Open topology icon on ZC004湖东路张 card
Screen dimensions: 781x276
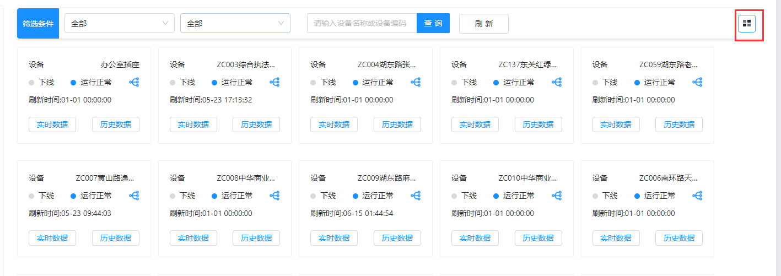(x=416, y=82)
